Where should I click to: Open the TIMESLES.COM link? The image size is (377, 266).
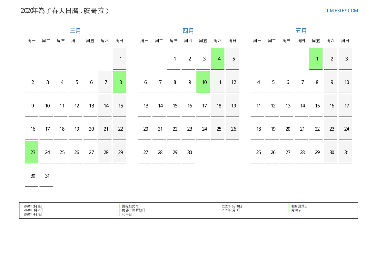click(342, 11)
